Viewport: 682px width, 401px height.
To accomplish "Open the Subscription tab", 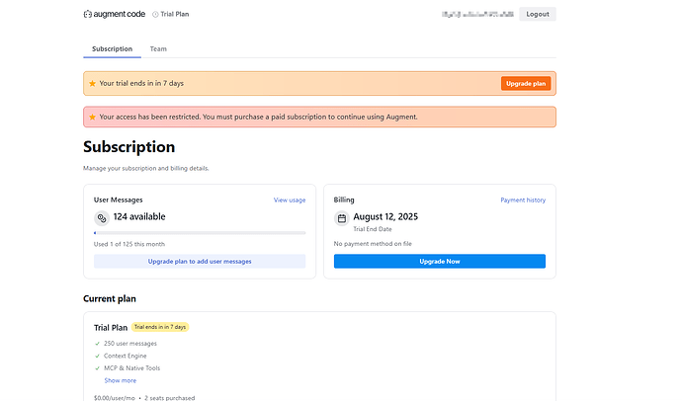I will pyautogui.click(x=113, y=49).
